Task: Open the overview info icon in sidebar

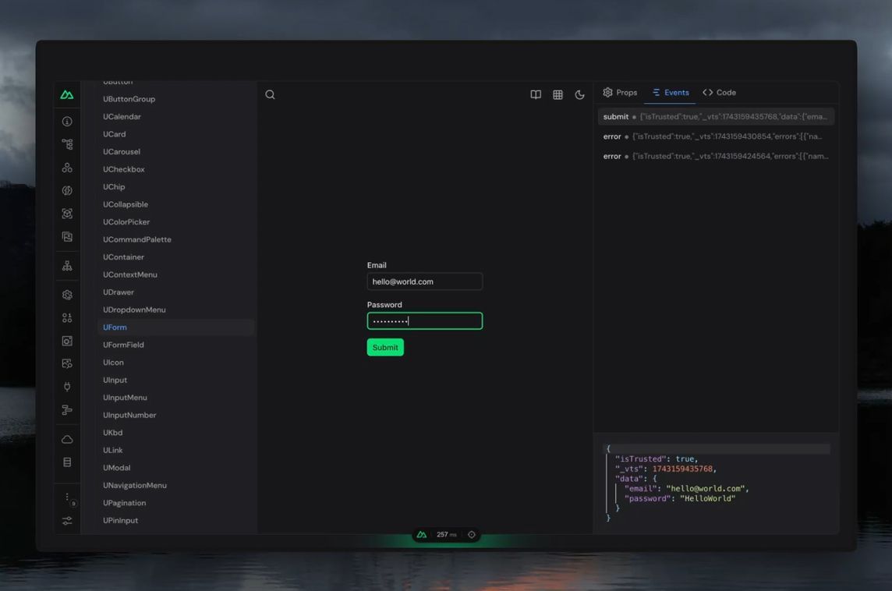Action: 67,121
